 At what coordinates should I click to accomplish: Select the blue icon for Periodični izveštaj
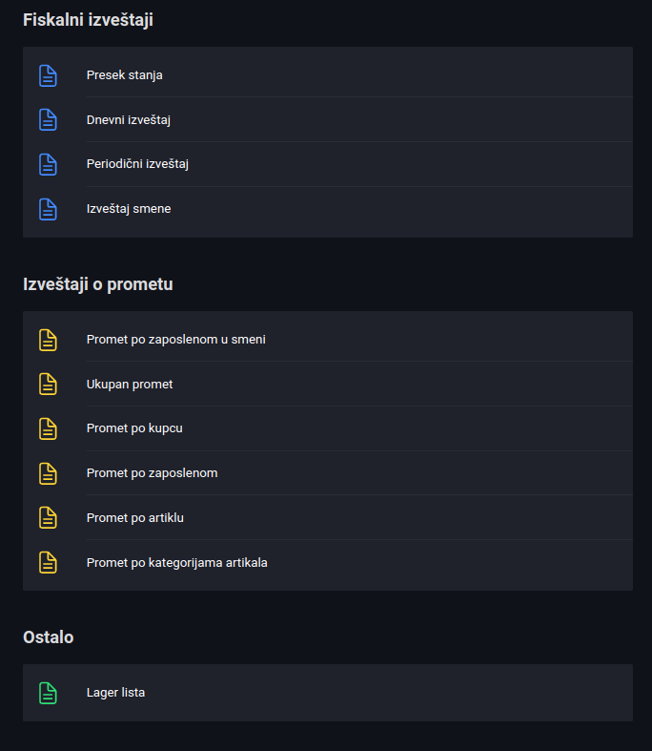[48, 164]
